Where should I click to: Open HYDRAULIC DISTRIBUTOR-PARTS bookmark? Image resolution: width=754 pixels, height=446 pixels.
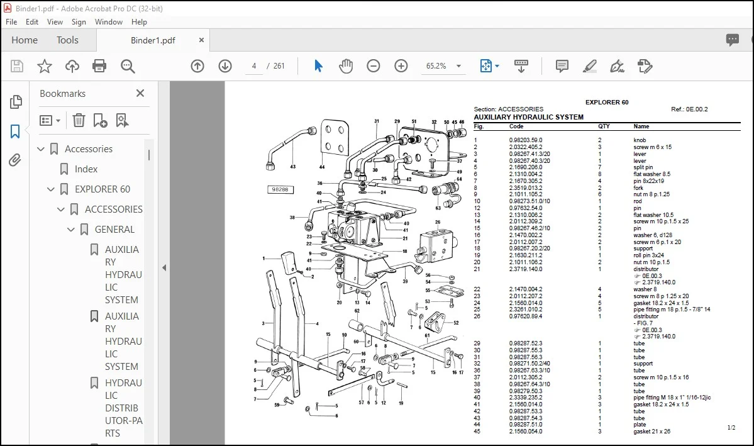tap(124, 408)
